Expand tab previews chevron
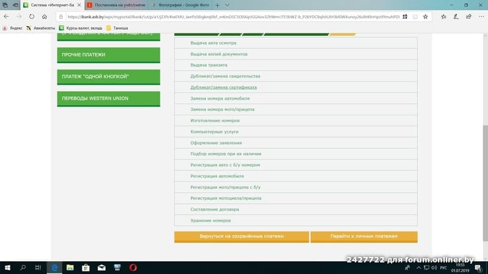The height and width of the screenshot is (274, 488). [x=227, y=5]
